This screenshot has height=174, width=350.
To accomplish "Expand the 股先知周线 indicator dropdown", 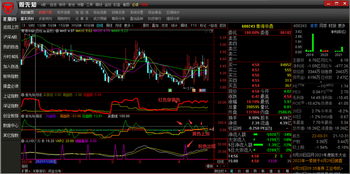I will tap(23, 116).
